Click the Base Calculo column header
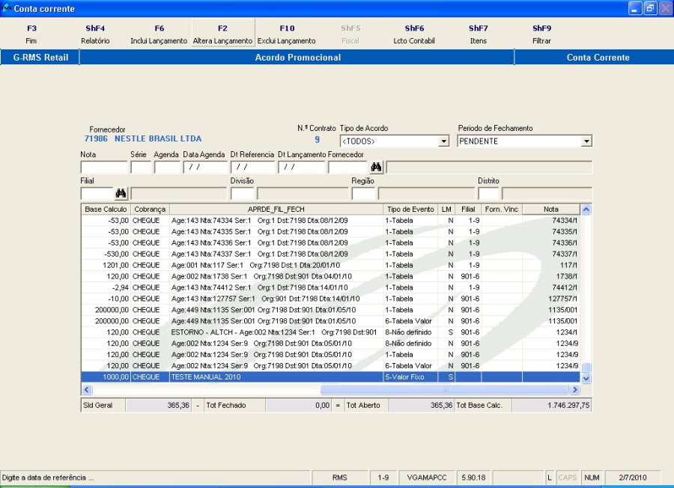 [106, 210]
